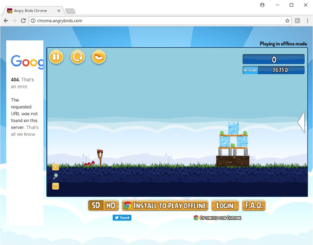Click the green pig between ice blocks
The width and height of the screenshot is (313, 245).
232,145
